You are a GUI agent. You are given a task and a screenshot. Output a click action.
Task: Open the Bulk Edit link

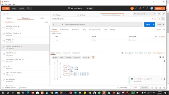coord(162,37)
